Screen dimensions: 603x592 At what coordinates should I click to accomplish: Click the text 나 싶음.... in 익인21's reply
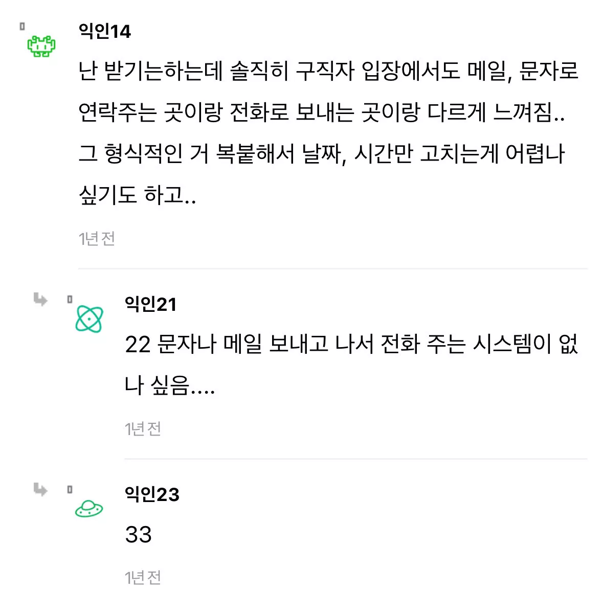coord(170,385)
